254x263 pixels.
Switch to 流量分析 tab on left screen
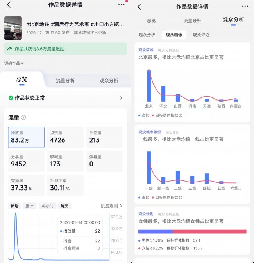(65, 81)
